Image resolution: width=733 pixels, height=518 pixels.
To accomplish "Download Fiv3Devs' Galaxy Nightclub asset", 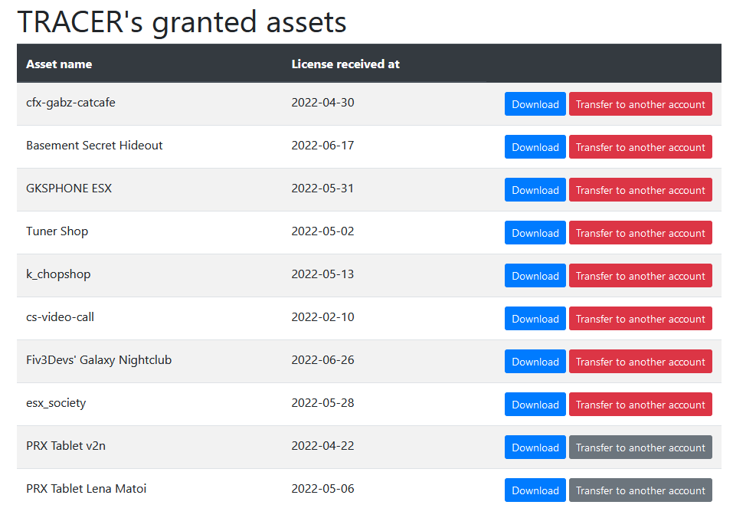I will click(535, 362).
